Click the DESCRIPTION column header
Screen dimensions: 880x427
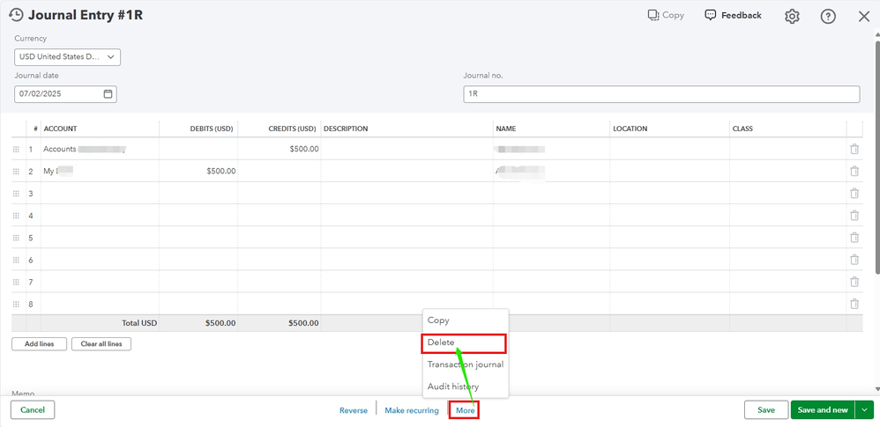coord(346,129)
